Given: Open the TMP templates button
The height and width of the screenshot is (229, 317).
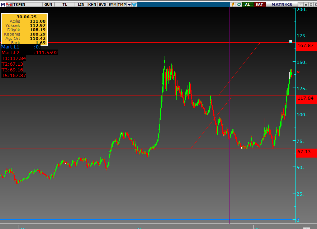Looking at the screenshot, I should click(x=122, y=4).
